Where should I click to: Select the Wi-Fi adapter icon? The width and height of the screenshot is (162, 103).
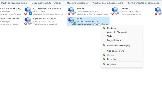(72, 21)
